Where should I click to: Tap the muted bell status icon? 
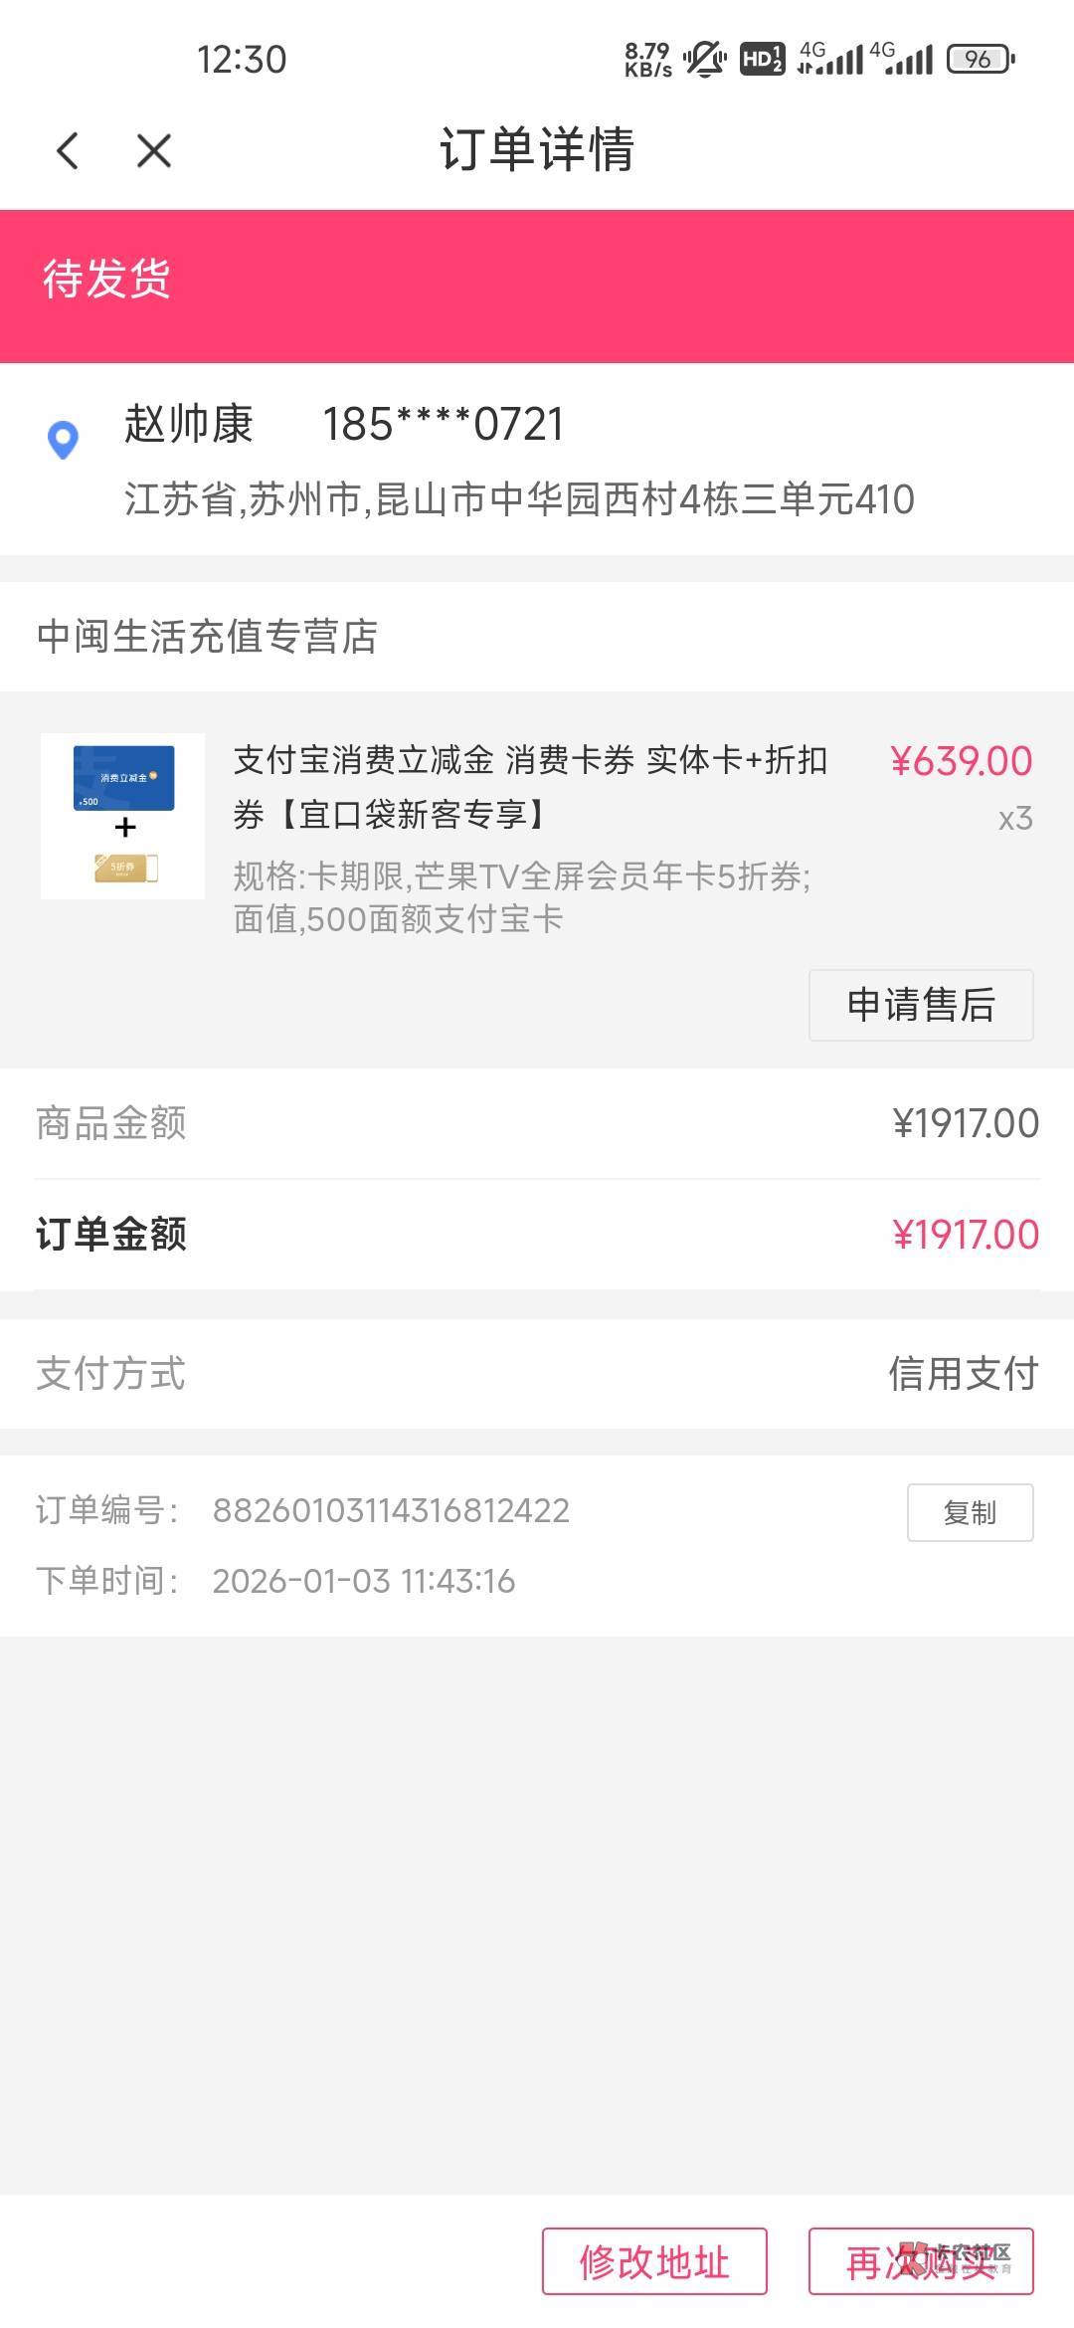705,60
